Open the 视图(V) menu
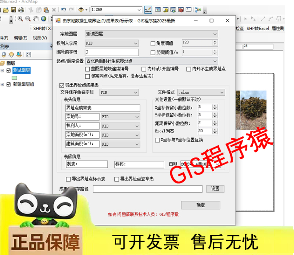 pyautogui.click(x=40, y=38)
